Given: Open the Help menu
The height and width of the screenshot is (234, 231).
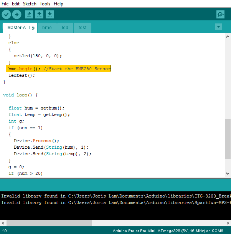Looking at the screenshot, I should click(x=58, y=4).
